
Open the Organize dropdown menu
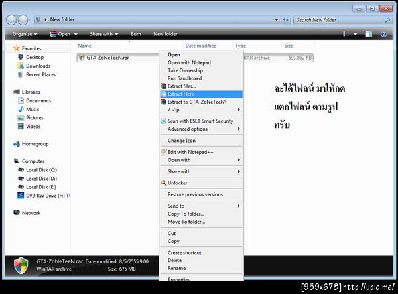25,34
